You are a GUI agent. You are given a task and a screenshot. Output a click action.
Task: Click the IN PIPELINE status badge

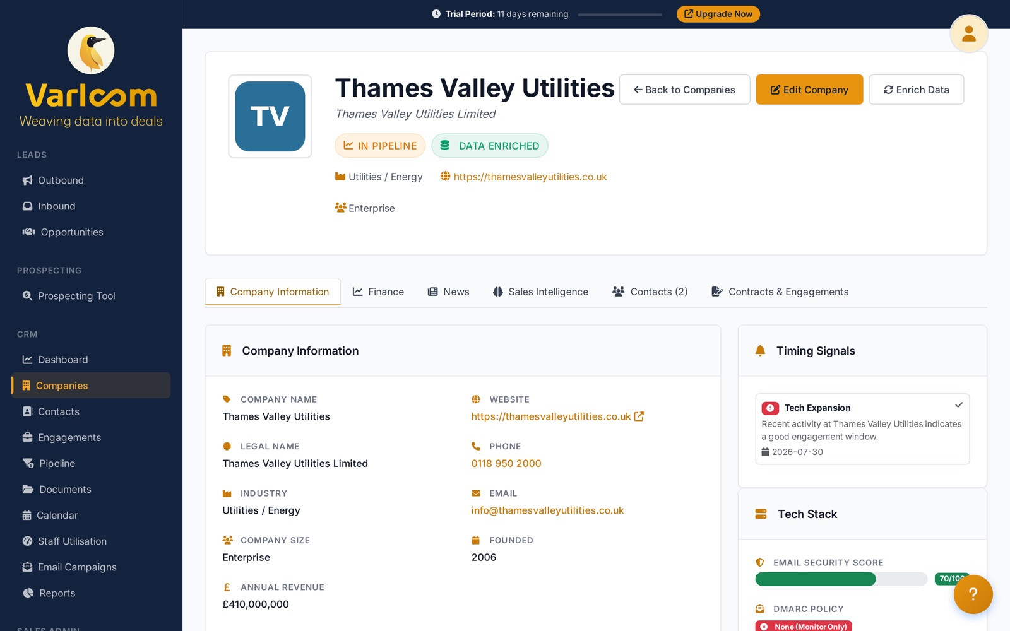(380, 146)
